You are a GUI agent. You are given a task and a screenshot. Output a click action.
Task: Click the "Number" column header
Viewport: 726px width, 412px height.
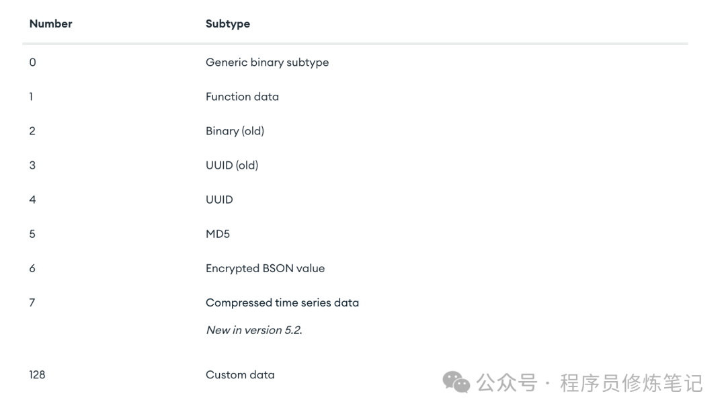coord(50,24)
